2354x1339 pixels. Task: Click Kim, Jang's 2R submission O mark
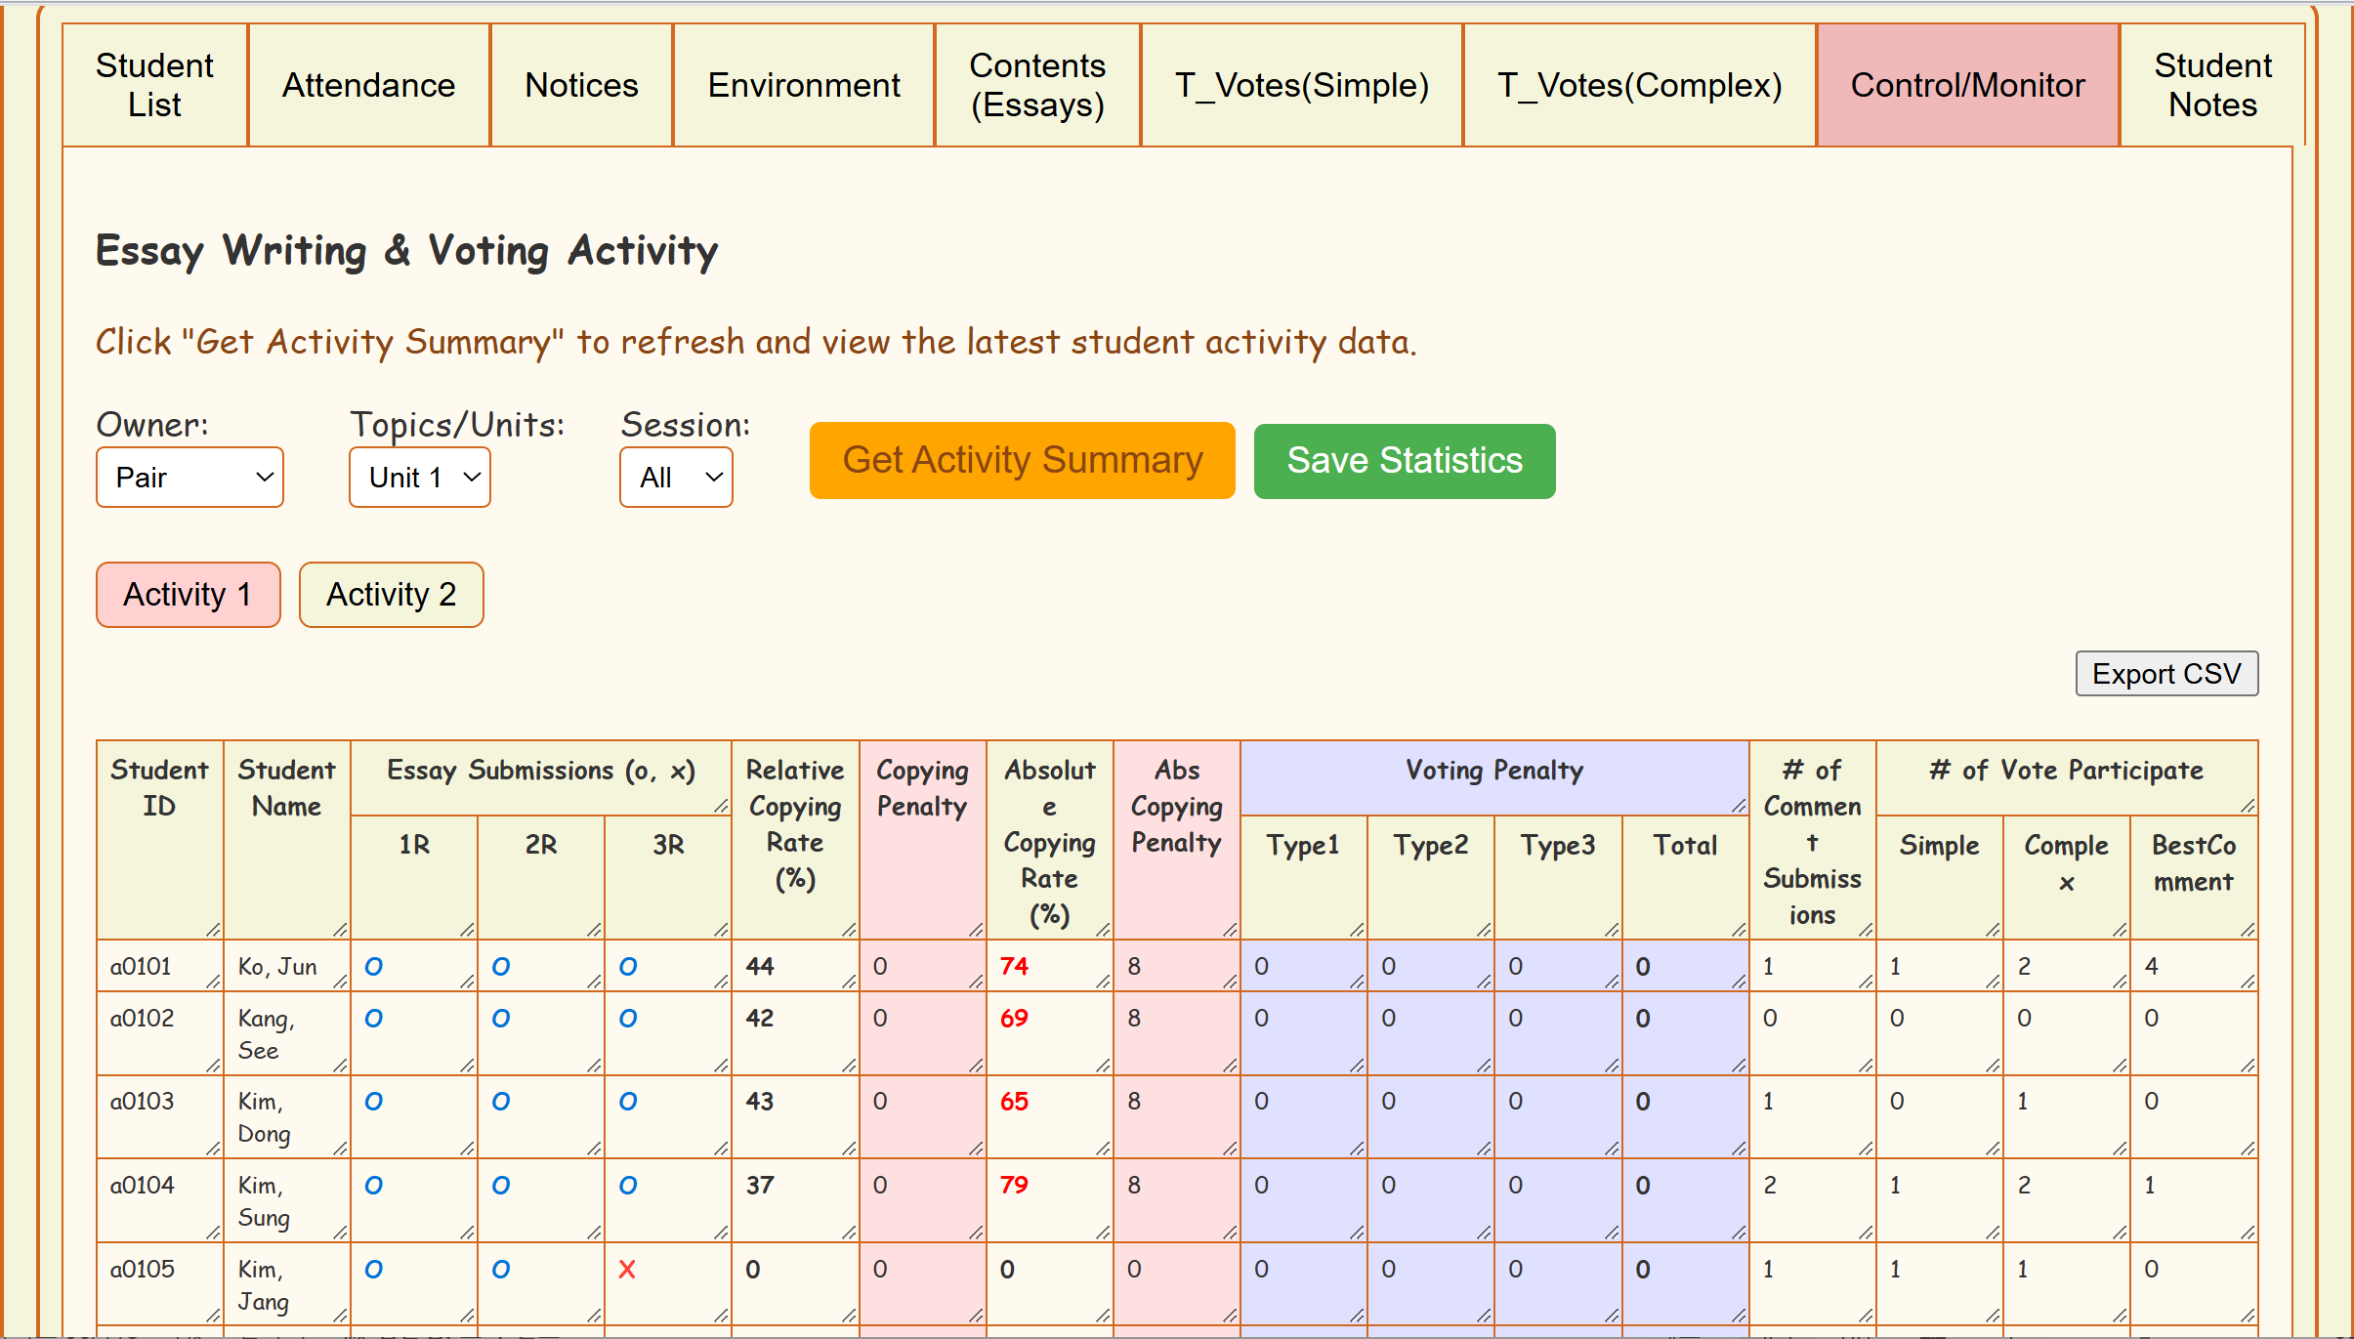coord(500,1270)
